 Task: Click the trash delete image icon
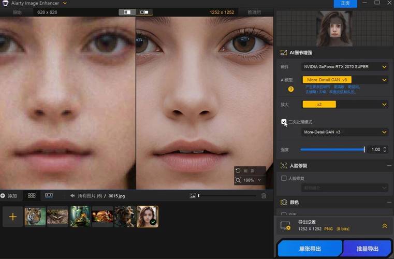pos(264,196)
